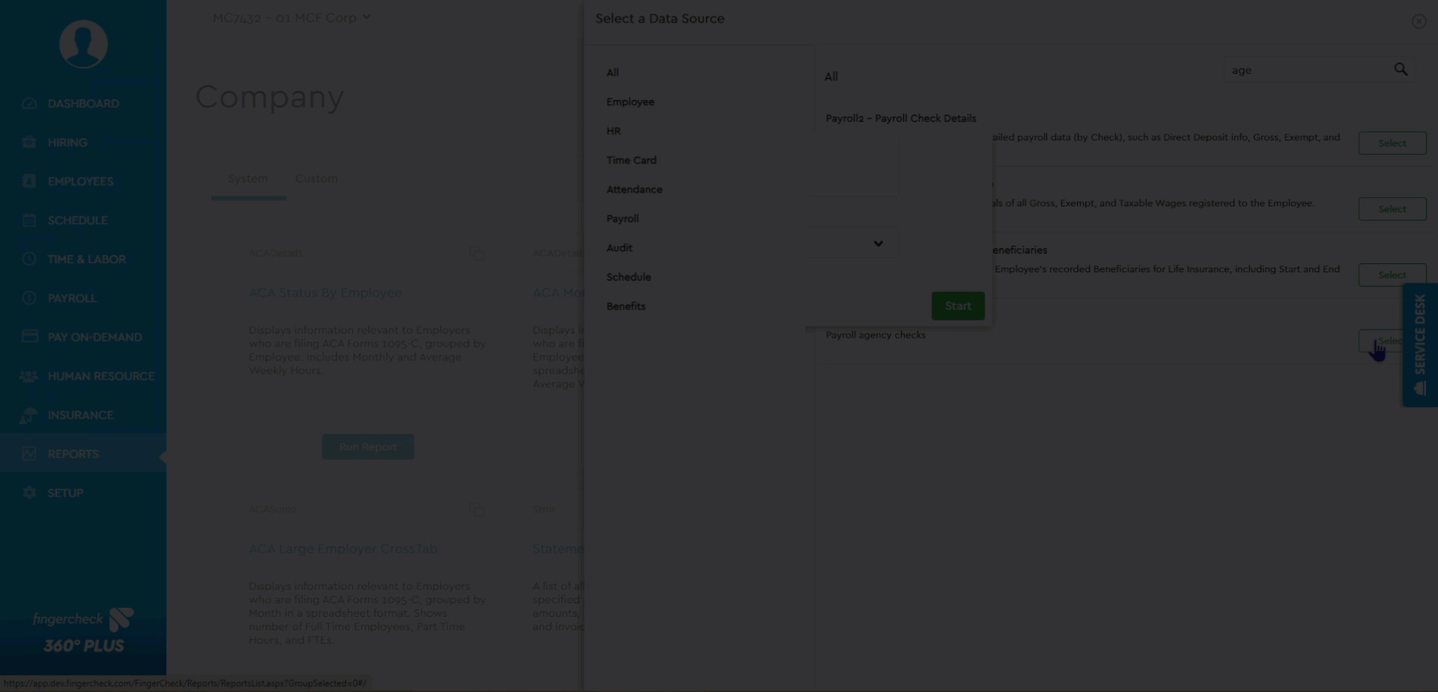Close the Select a Data Source panel
This screenshot has height=692, width=1438.
(x=1418, y=22)
